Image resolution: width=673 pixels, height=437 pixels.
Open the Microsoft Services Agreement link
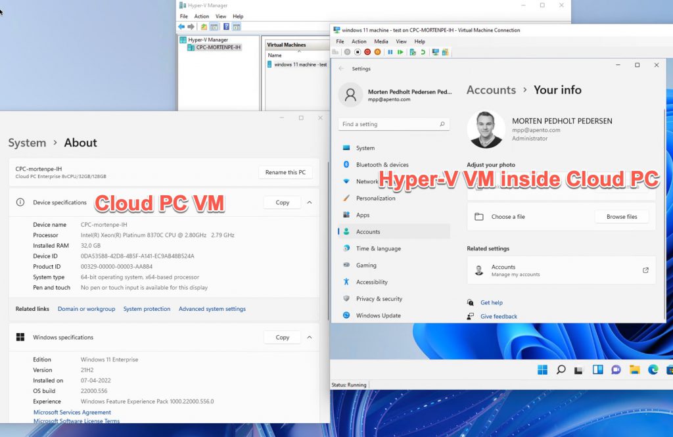[x=72, y=412]
